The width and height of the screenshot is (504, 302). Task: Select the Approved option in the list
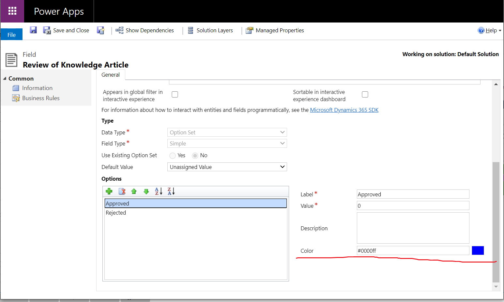(196, 204)
